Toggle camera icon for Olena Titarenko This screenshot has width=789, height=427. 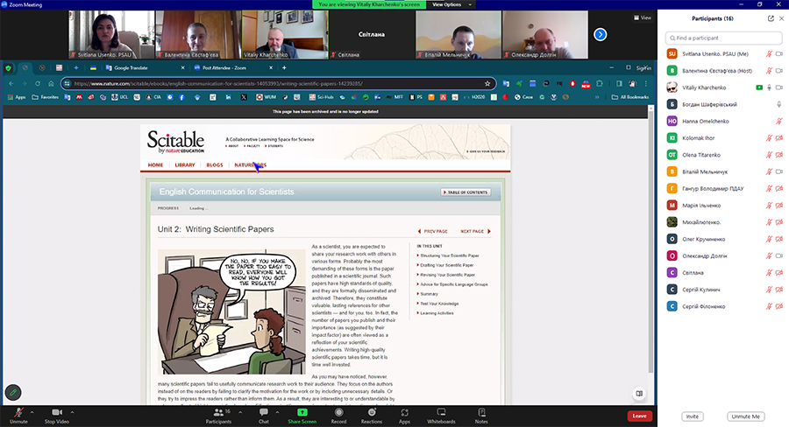(779, 155)
